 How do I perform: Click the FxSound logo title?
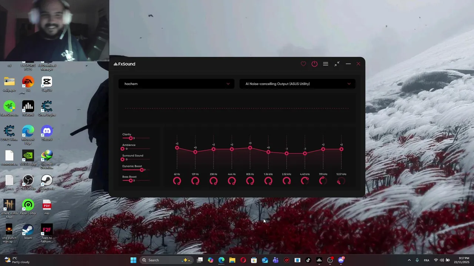(124, 64)
